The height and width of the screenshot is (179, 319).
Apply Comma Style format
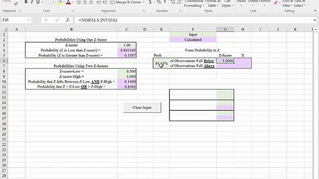click(165, 2)
